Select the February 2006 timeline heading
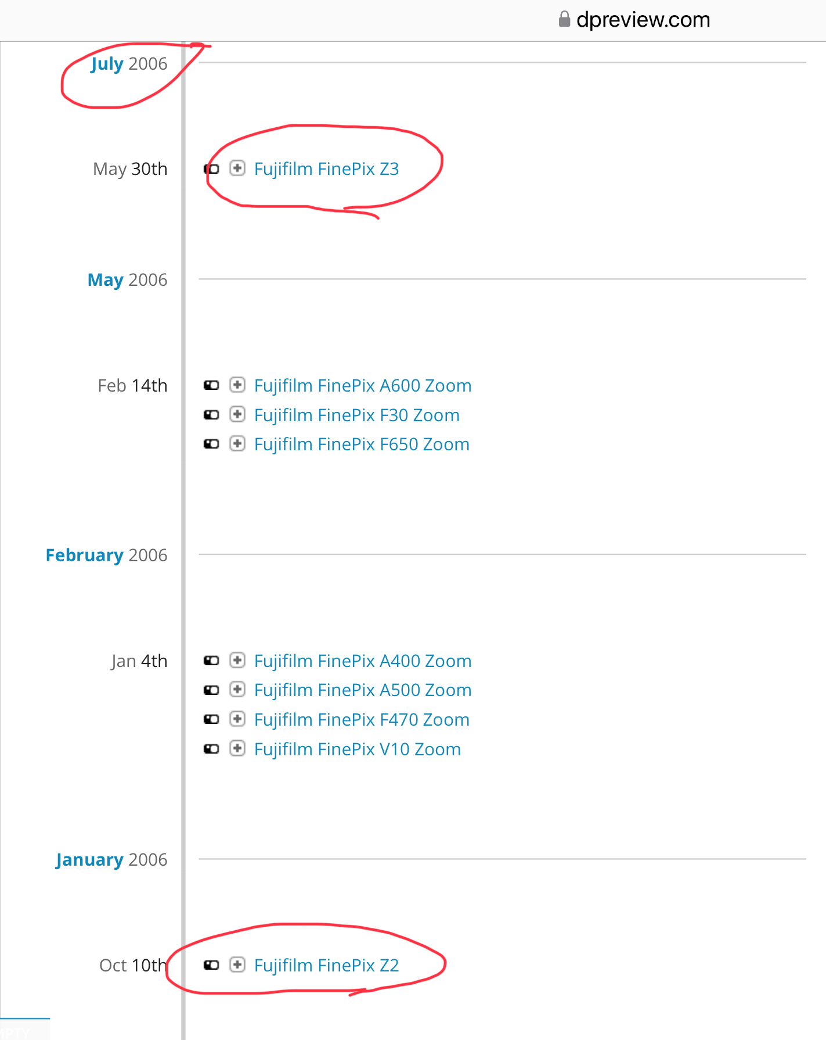Image resolution: width=826 pixels, height=1040 pixels. coord(106,555)
